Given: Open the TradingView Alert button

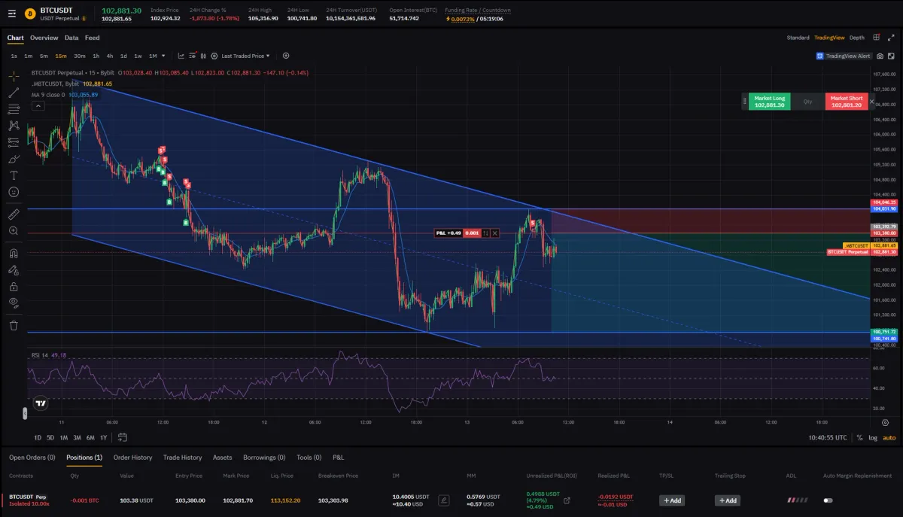Looking at the screenshot, I should point(844,56).
